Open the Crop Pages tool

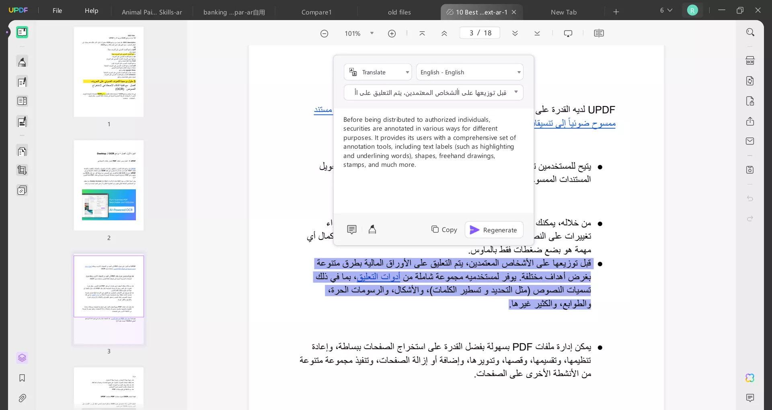tap(22, 170)
